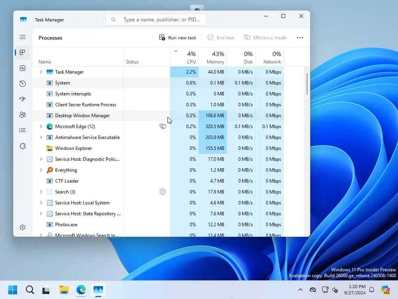Click the OneDrive cloud tray icon
Viewport: 398px width, 299px height.
tap(313, 290)
